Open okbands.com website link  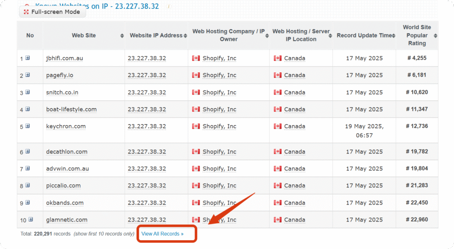click(65, 203)
